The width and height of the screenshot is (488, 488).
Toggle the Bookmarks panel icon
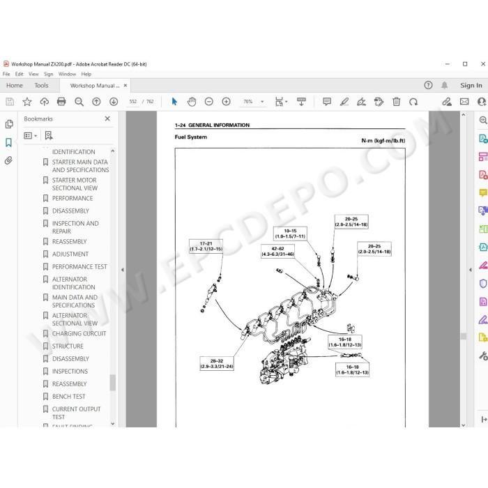8,142
